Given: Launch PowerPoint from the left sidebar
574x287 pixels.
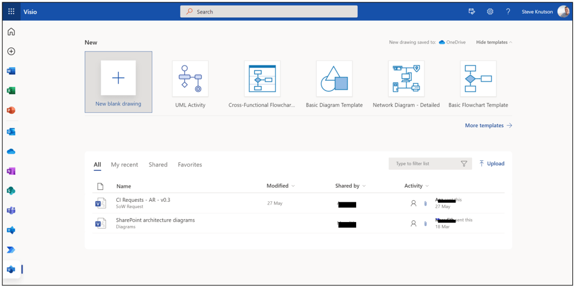Looking at the screenshot, I should click(11, 110).
